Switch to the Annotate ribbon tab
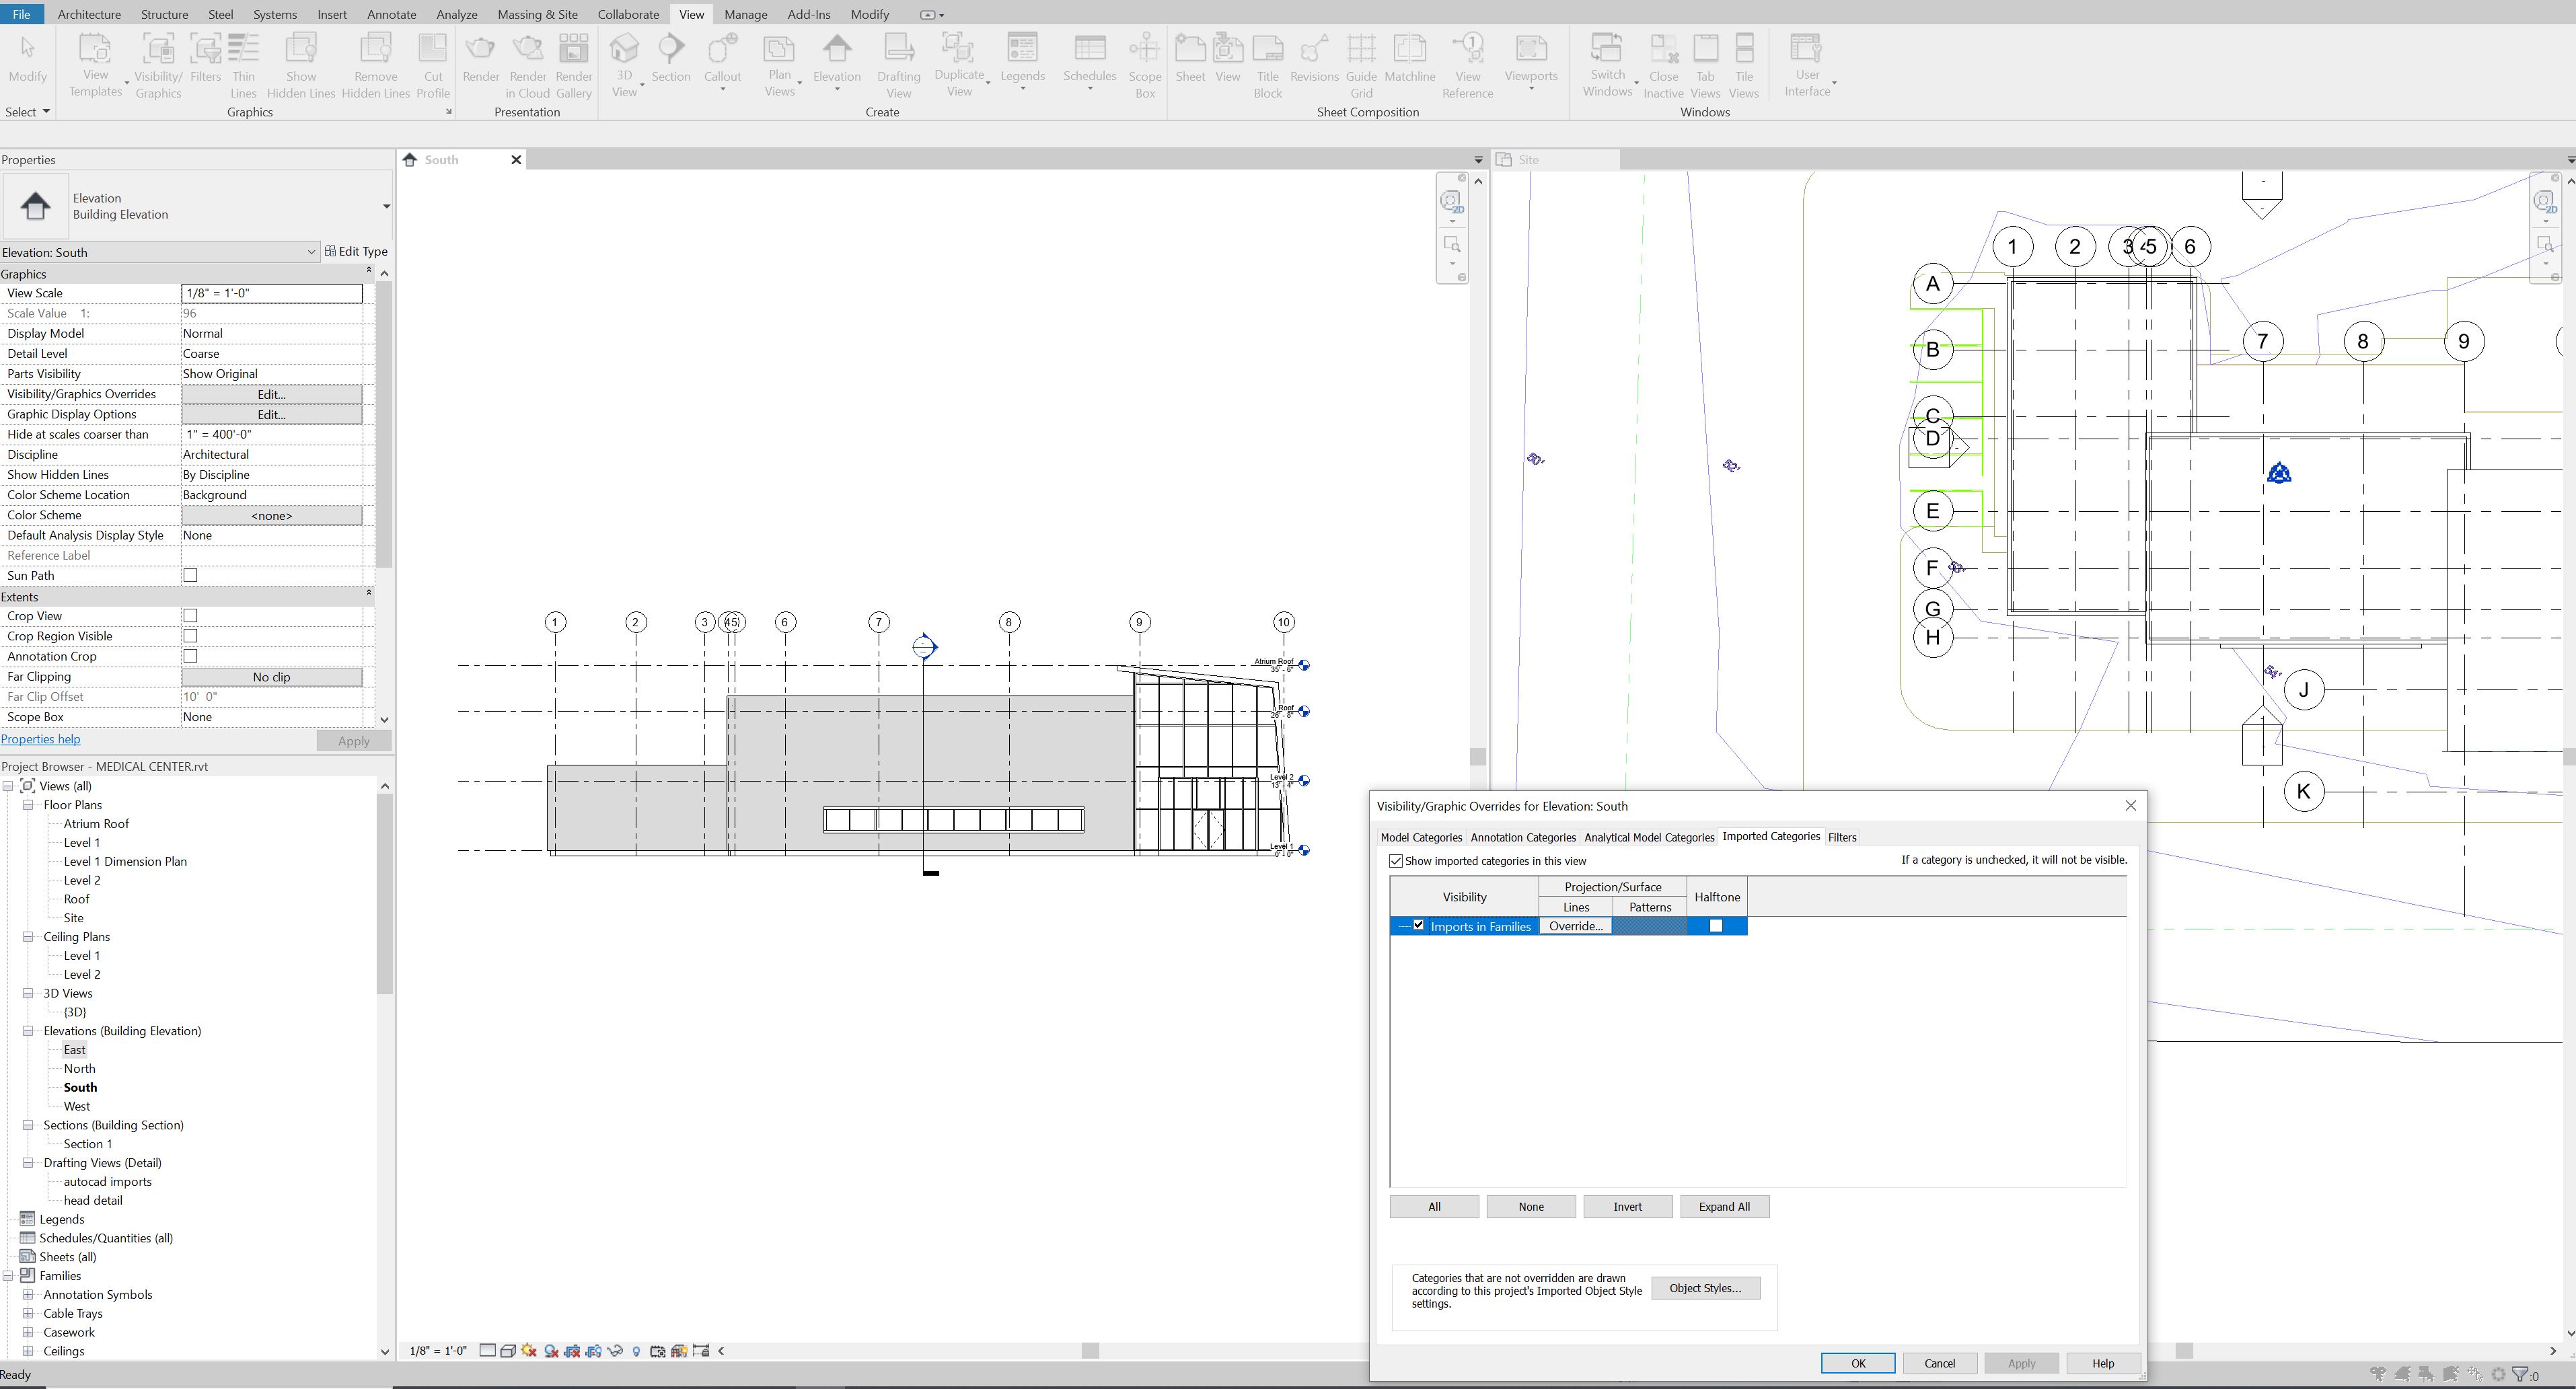Image resolution: width=2576 pixels, height=1389 pixels. click(x=391, y=14)
